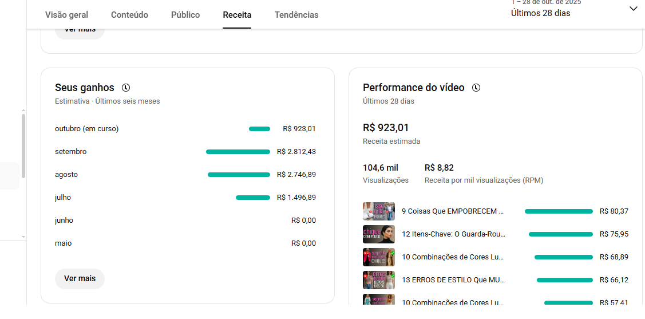
Task: Click the setembro earnings bar
Action: pos(238,152)
